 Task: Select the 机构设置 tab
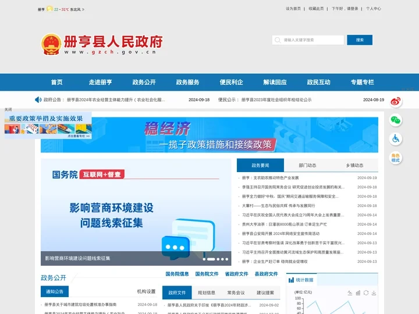coord(146,291)
